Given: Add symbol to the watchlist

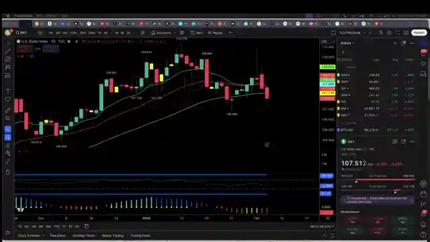Looking at the screenshot, I should click(x=395, y=43).
